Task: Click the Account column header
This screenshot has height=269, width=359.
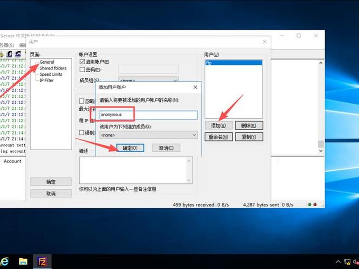Action: [13, 161]
